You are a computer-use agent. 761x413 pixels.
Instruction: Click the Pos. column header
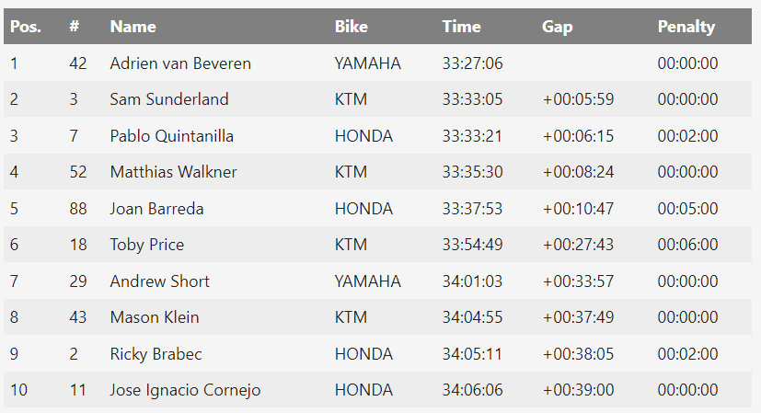26,27
